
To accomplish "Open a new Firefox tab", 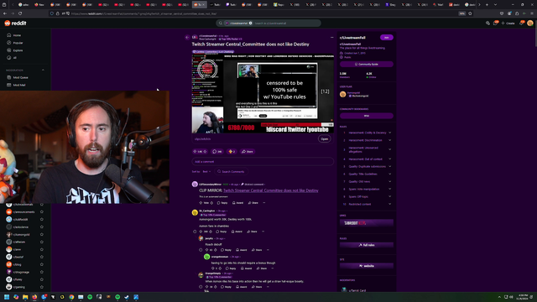I will [x=487, y=4].
